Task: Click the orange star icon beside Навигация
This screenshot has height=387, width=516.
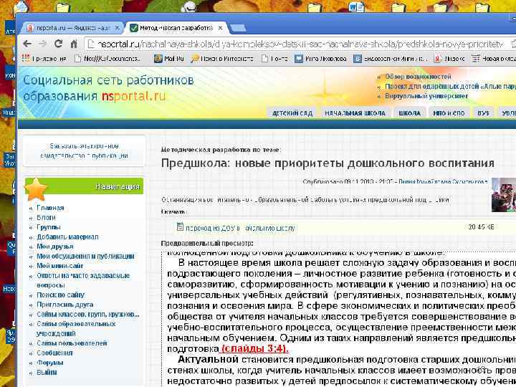Action: [x=36, y=189]
